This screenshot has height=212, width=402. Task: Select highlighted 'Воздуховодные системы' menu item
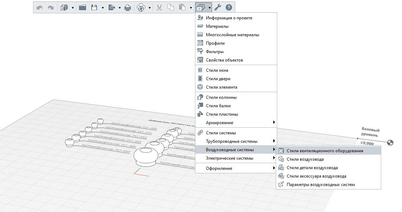point(236,150)
